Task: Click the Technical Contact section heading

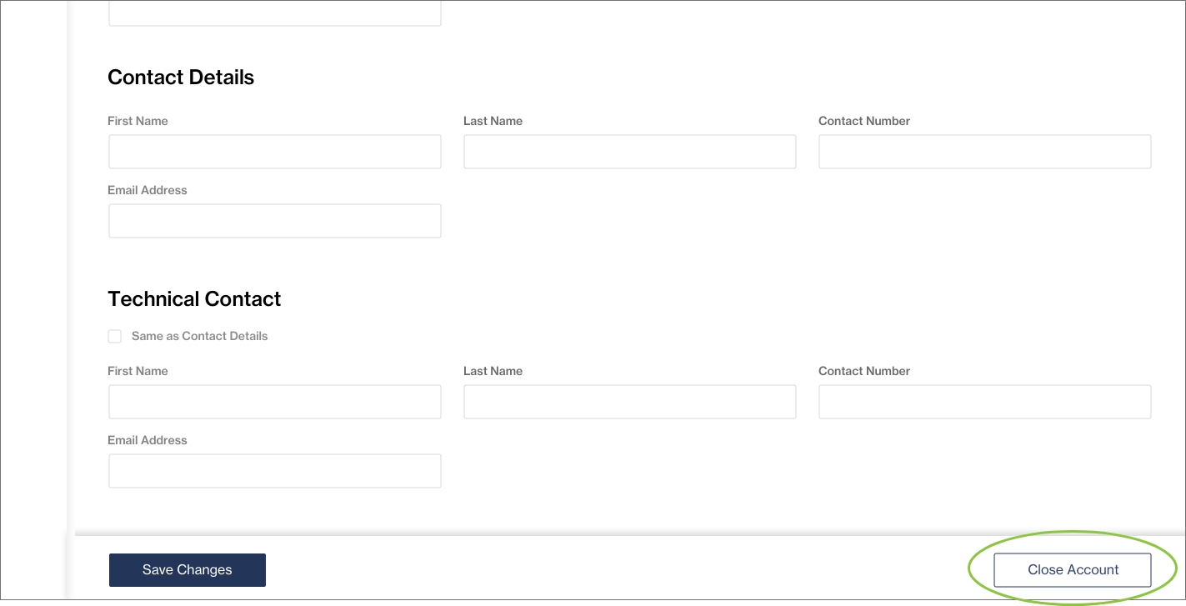Action: coord(194,299)
